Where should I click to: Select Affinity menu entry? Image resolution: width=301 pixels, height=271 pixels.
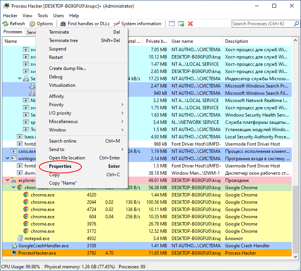click(82, 96)
